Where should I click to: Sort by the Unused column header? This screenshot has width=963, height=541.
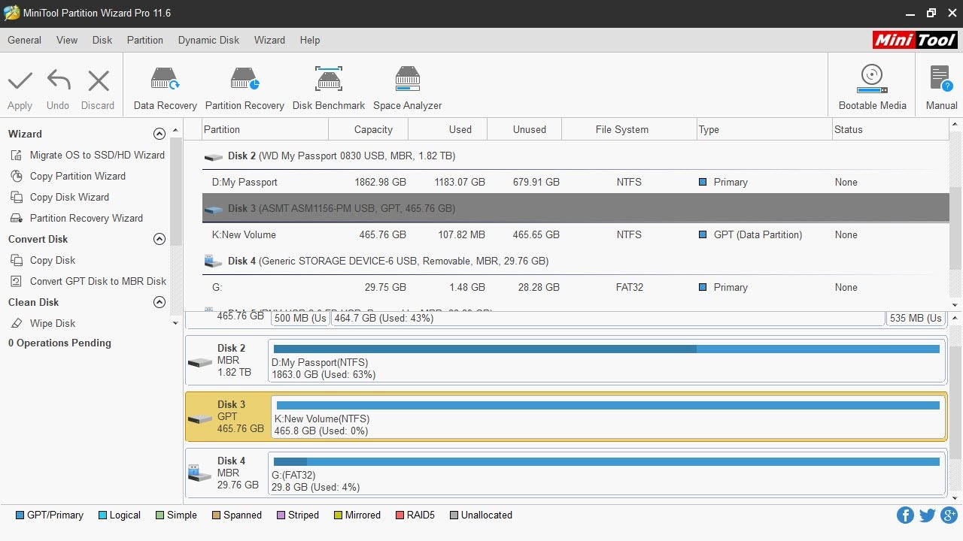pyautogui.click(x=524, y=129)
